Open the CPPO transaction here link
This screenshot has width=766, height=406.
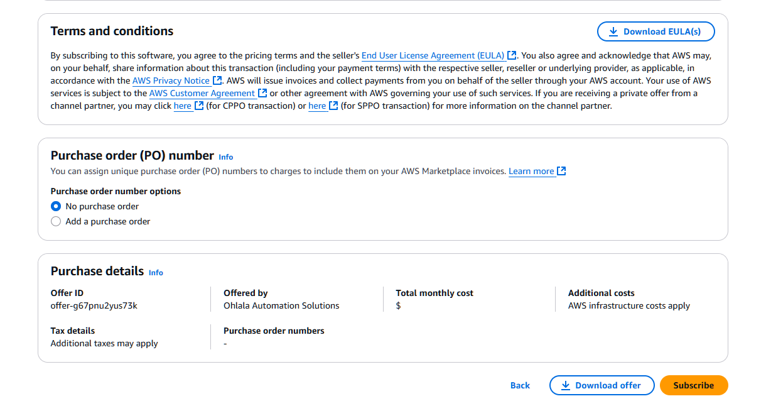click(182, 106)
